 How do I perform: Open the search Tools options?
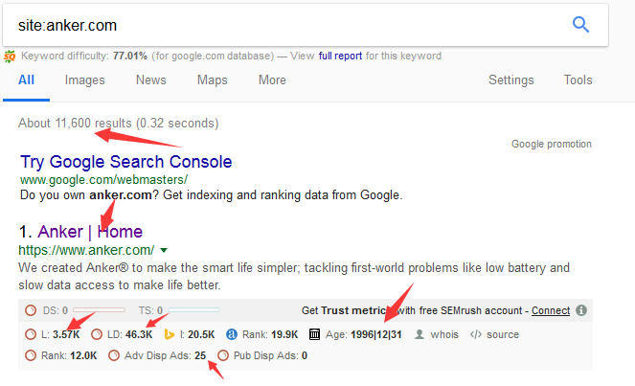coord(578,80)
